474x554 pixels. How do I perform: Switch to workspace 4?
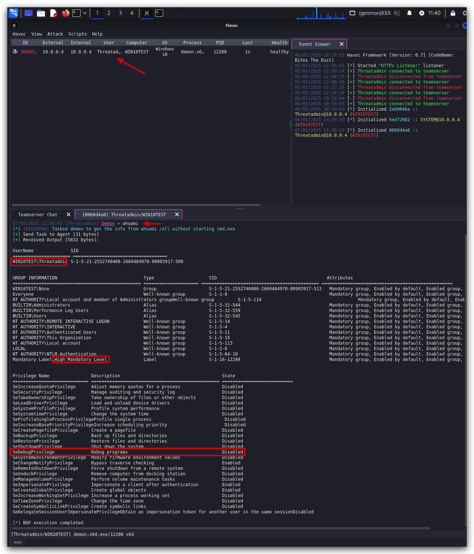point(132,13)
